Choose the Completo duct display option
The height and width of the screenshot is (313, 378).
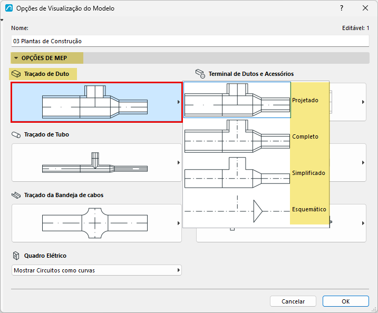(256, 136)
